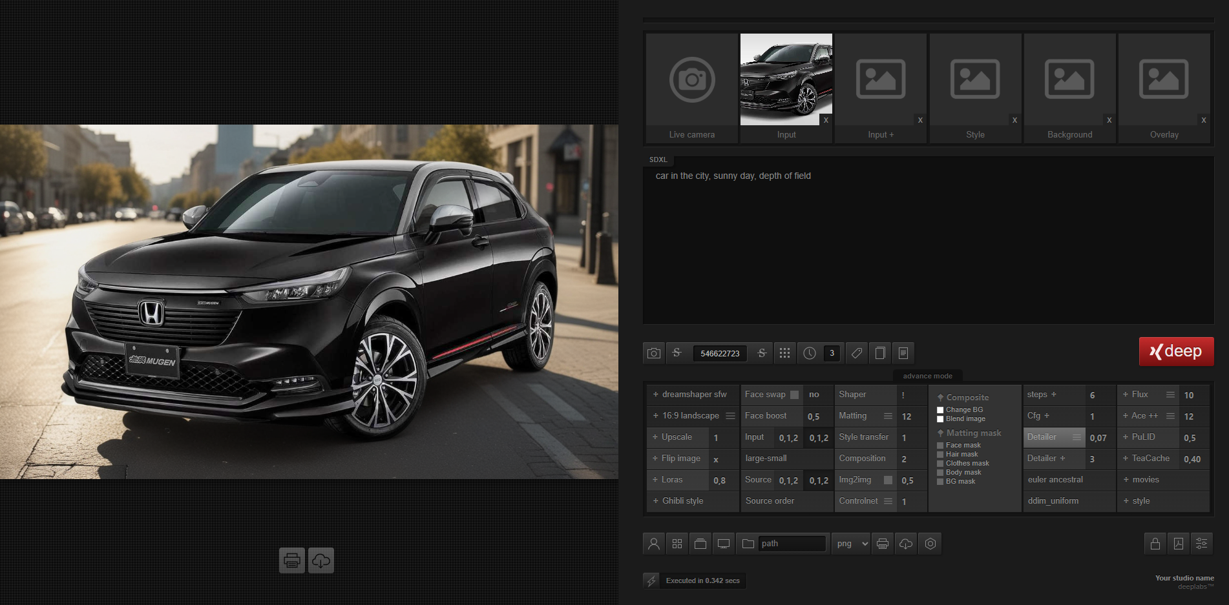Expand the Ghibli style option
1229x605 pixels.
(693, 501)
